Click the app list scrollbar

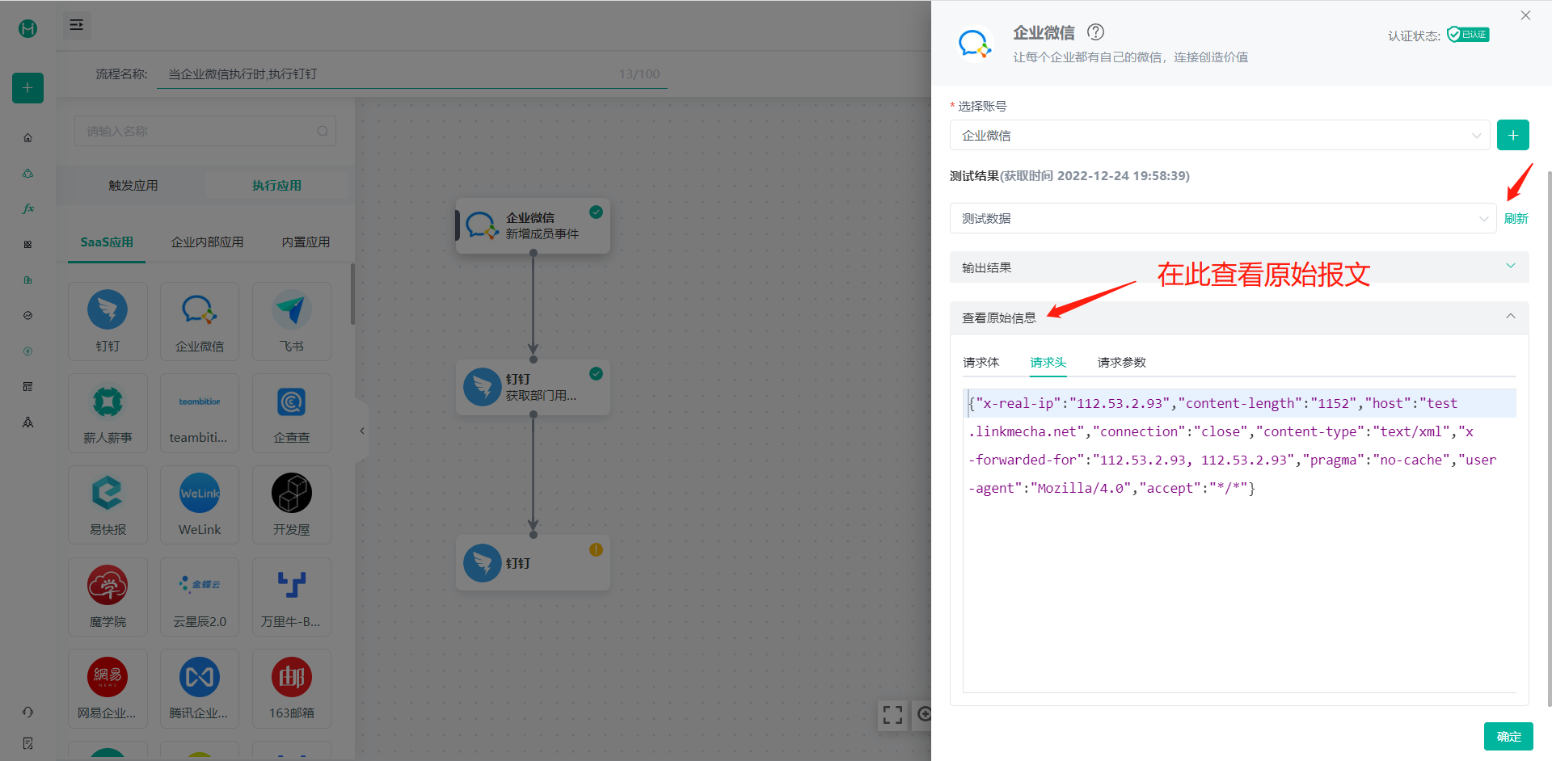coord(352,295)
